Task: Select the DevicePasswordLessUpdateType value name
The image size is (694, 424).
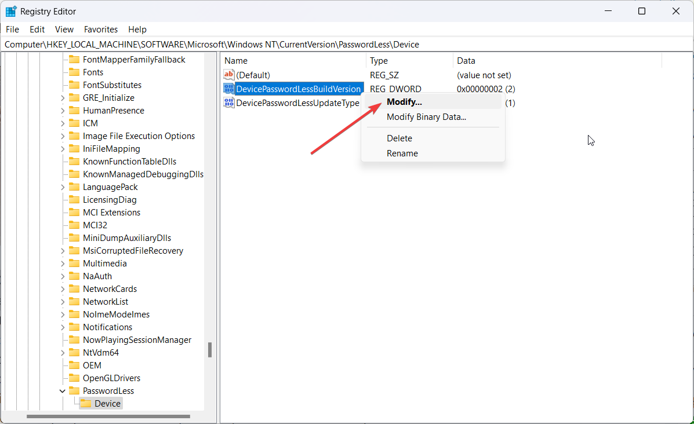Action: tap(297, 103)
